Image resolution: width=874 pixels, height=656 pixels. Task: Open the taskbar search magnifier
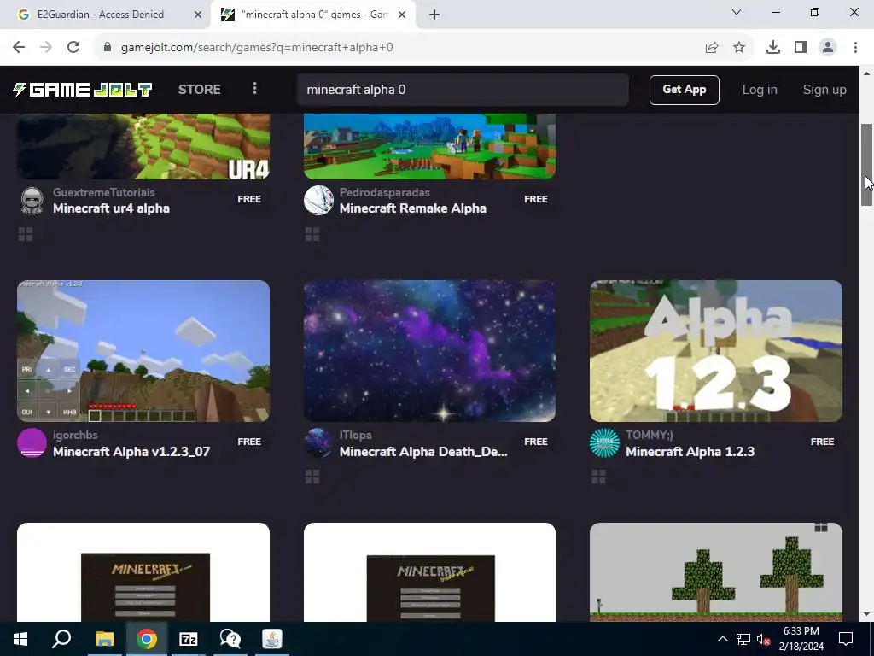coord(61,639)
